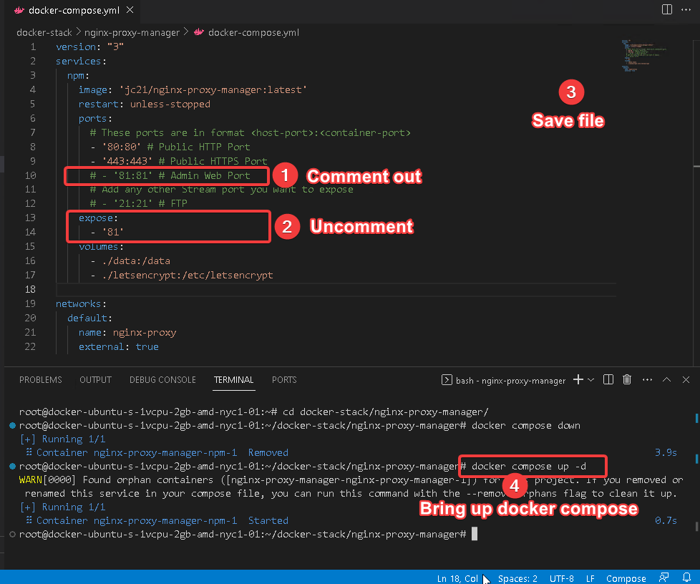Open the editor More Actions menu
The width and height of the screenshot is (700, 584).
click(x=686, y=10)
